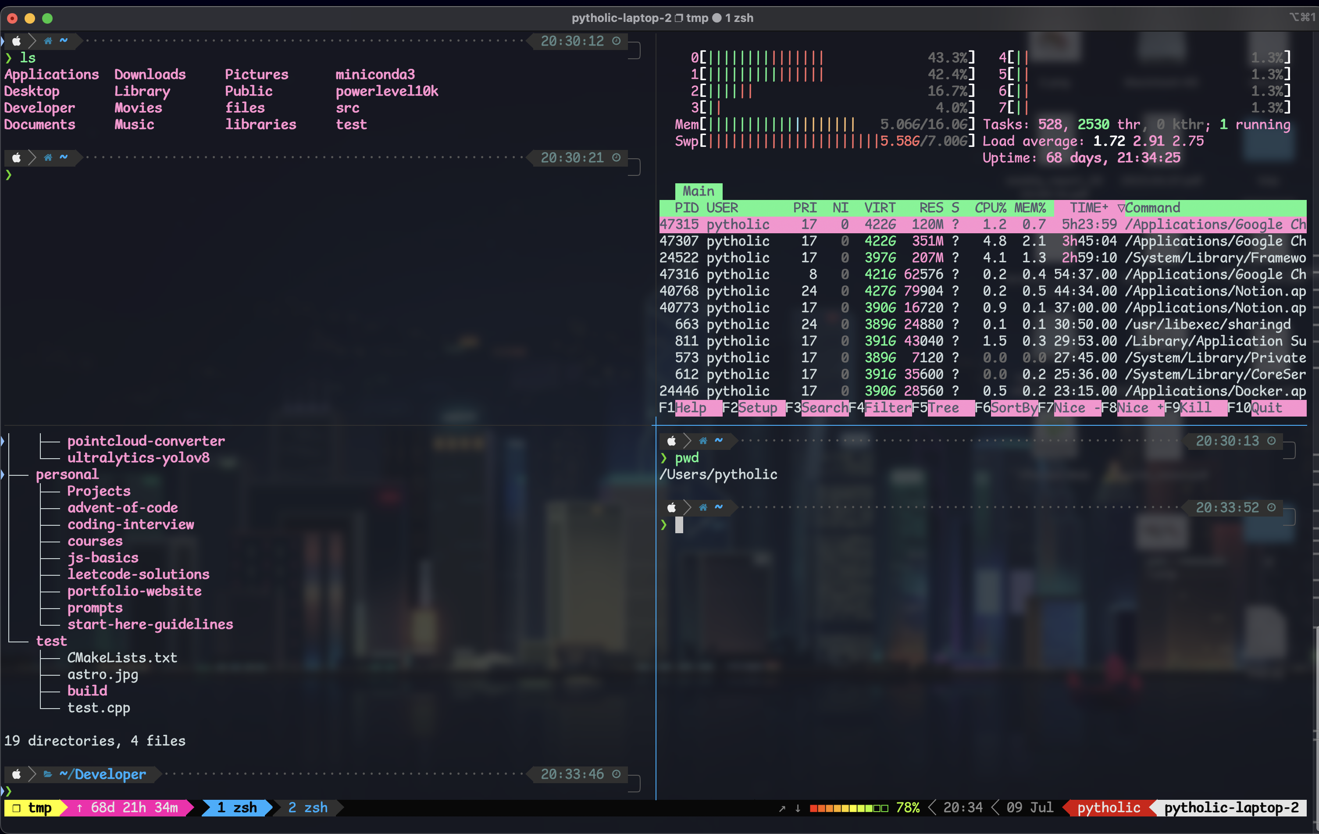Expand the build directory under test
The height and width of the screenshot is (834, 1319).
pyautogui.click(x=87, y=691)
